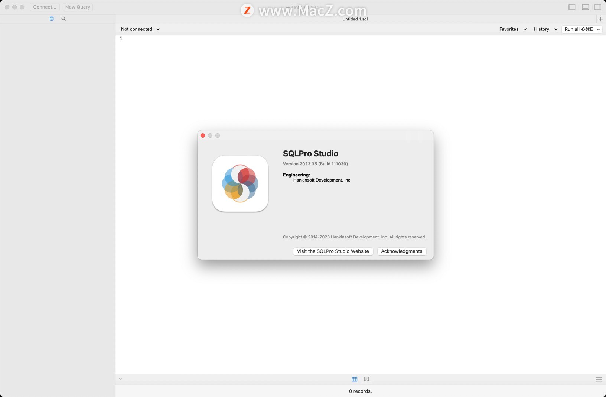The image size is (606, 397).
Task: Select the Untitled 1.sql tab
Action: point(355,19)
